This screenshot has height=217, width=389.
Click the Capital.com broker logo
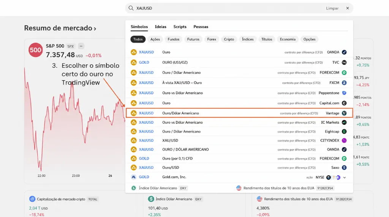344,103
